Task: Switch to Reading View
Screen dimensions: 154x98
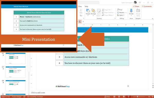Action: pyautogui.click(x=124, y=97)
